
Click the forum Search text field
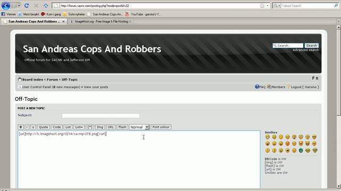tap(288, 46)
